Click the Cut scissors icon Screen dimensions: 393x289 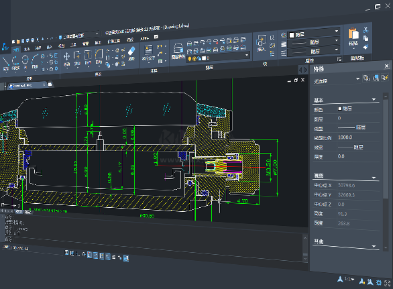click(366, 30)
